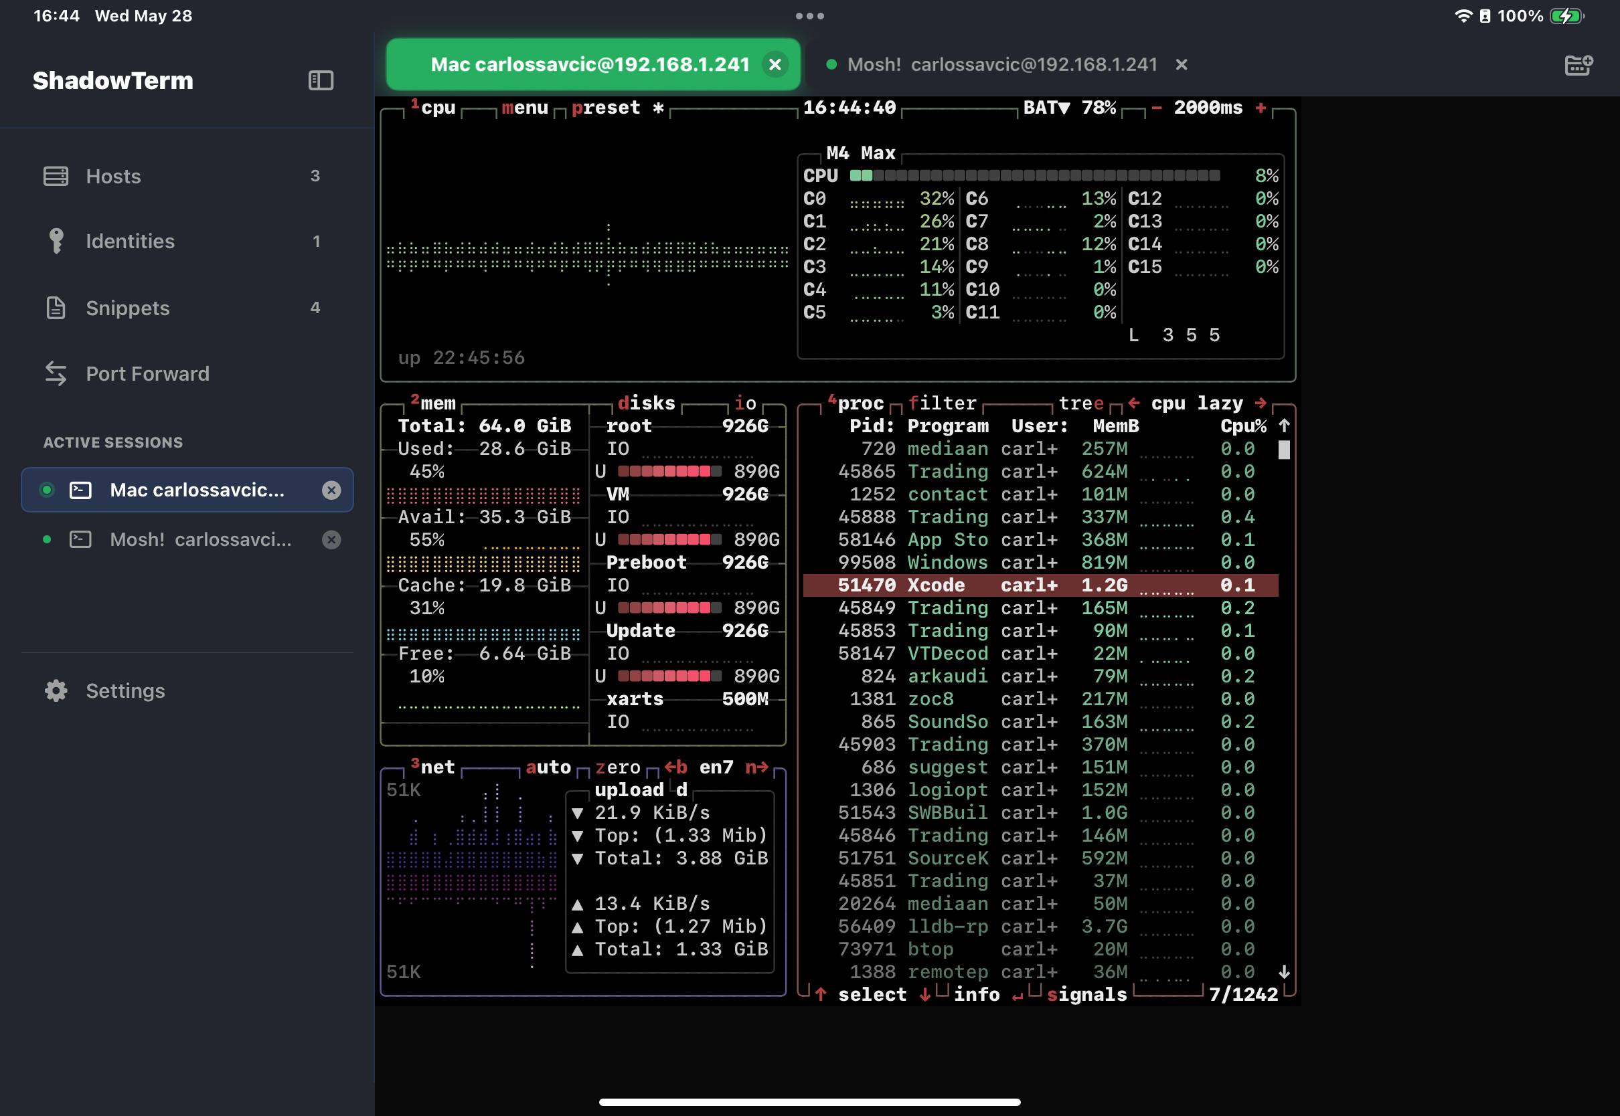
Task: Select the lldb-rp process with 3.7G
Action: click(1041, 927)
